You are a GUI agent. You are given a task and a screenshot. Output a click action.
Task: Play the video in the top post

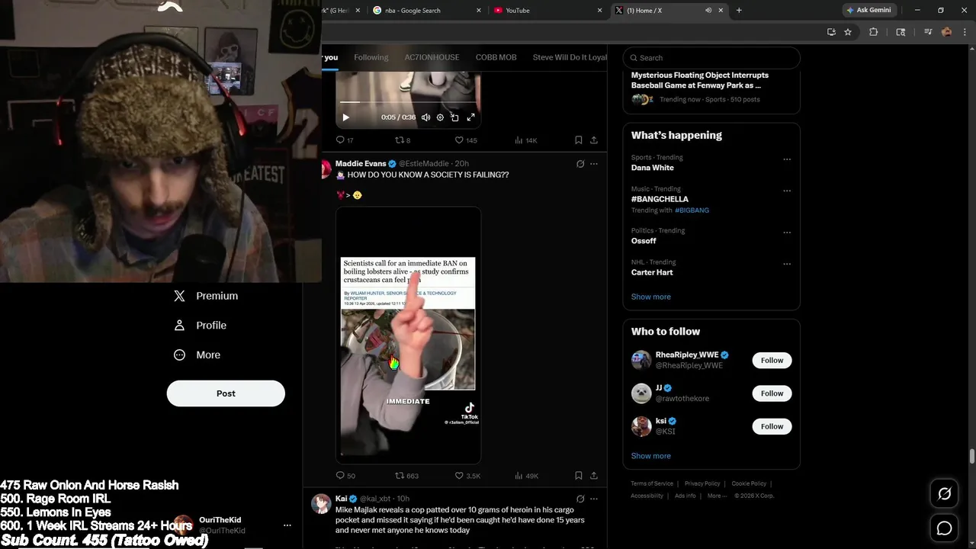345,117
